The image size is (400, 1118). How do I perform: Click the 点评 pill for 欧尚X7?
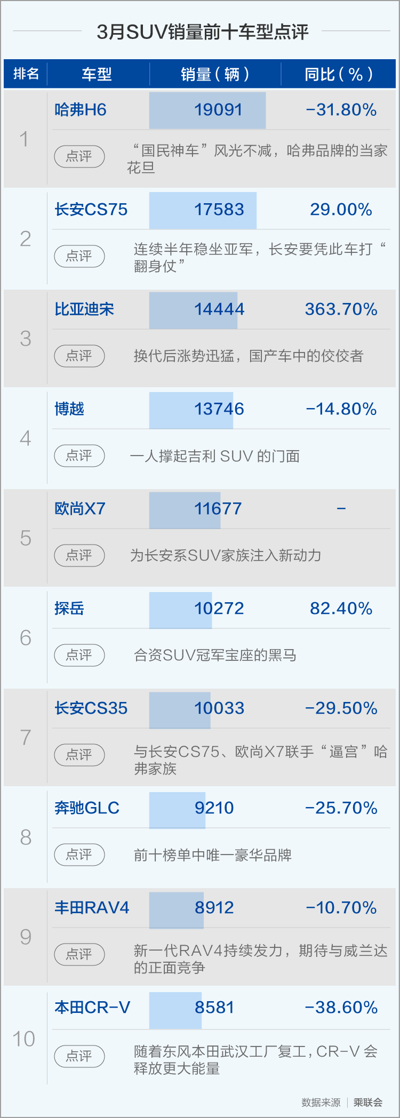[x=79, y=555]
